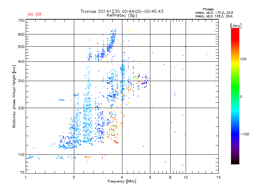Click the y-axis tick '75'
257x193 pixels.
[x=22, y=172]
